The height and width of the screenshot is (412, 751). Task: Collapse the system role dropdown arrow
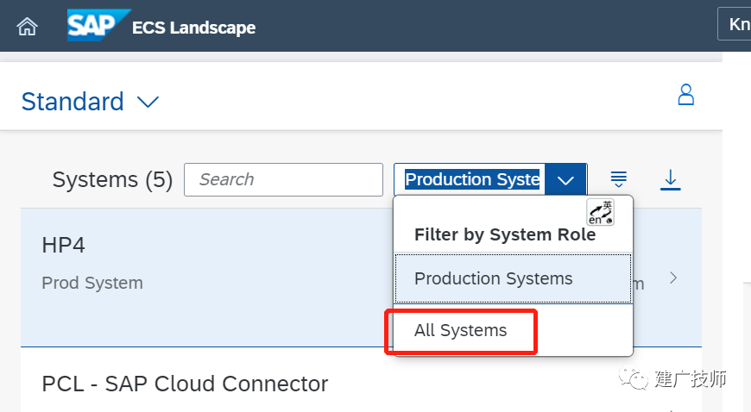click(565, 180)
